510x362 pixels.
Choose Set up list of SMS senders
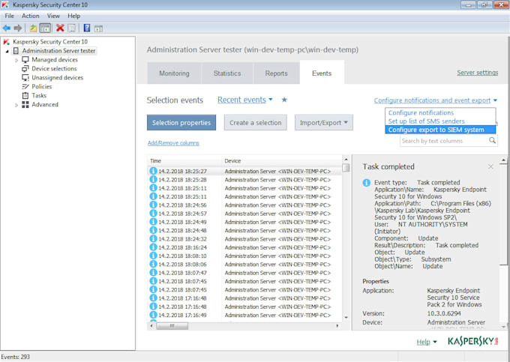pyautogui.click(x=440, y=121)
